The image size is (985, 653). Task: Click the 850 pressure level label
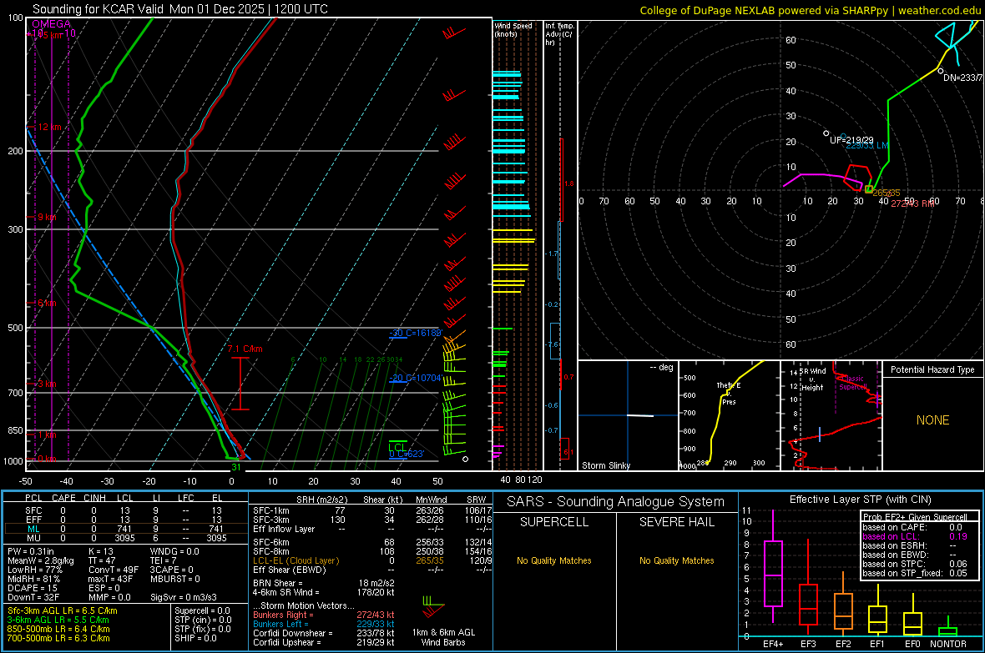click(15, 430)
